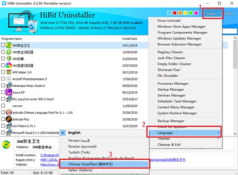238x175 pixels.
Task: Pick the green theme color
Action: tap(191, 13)
